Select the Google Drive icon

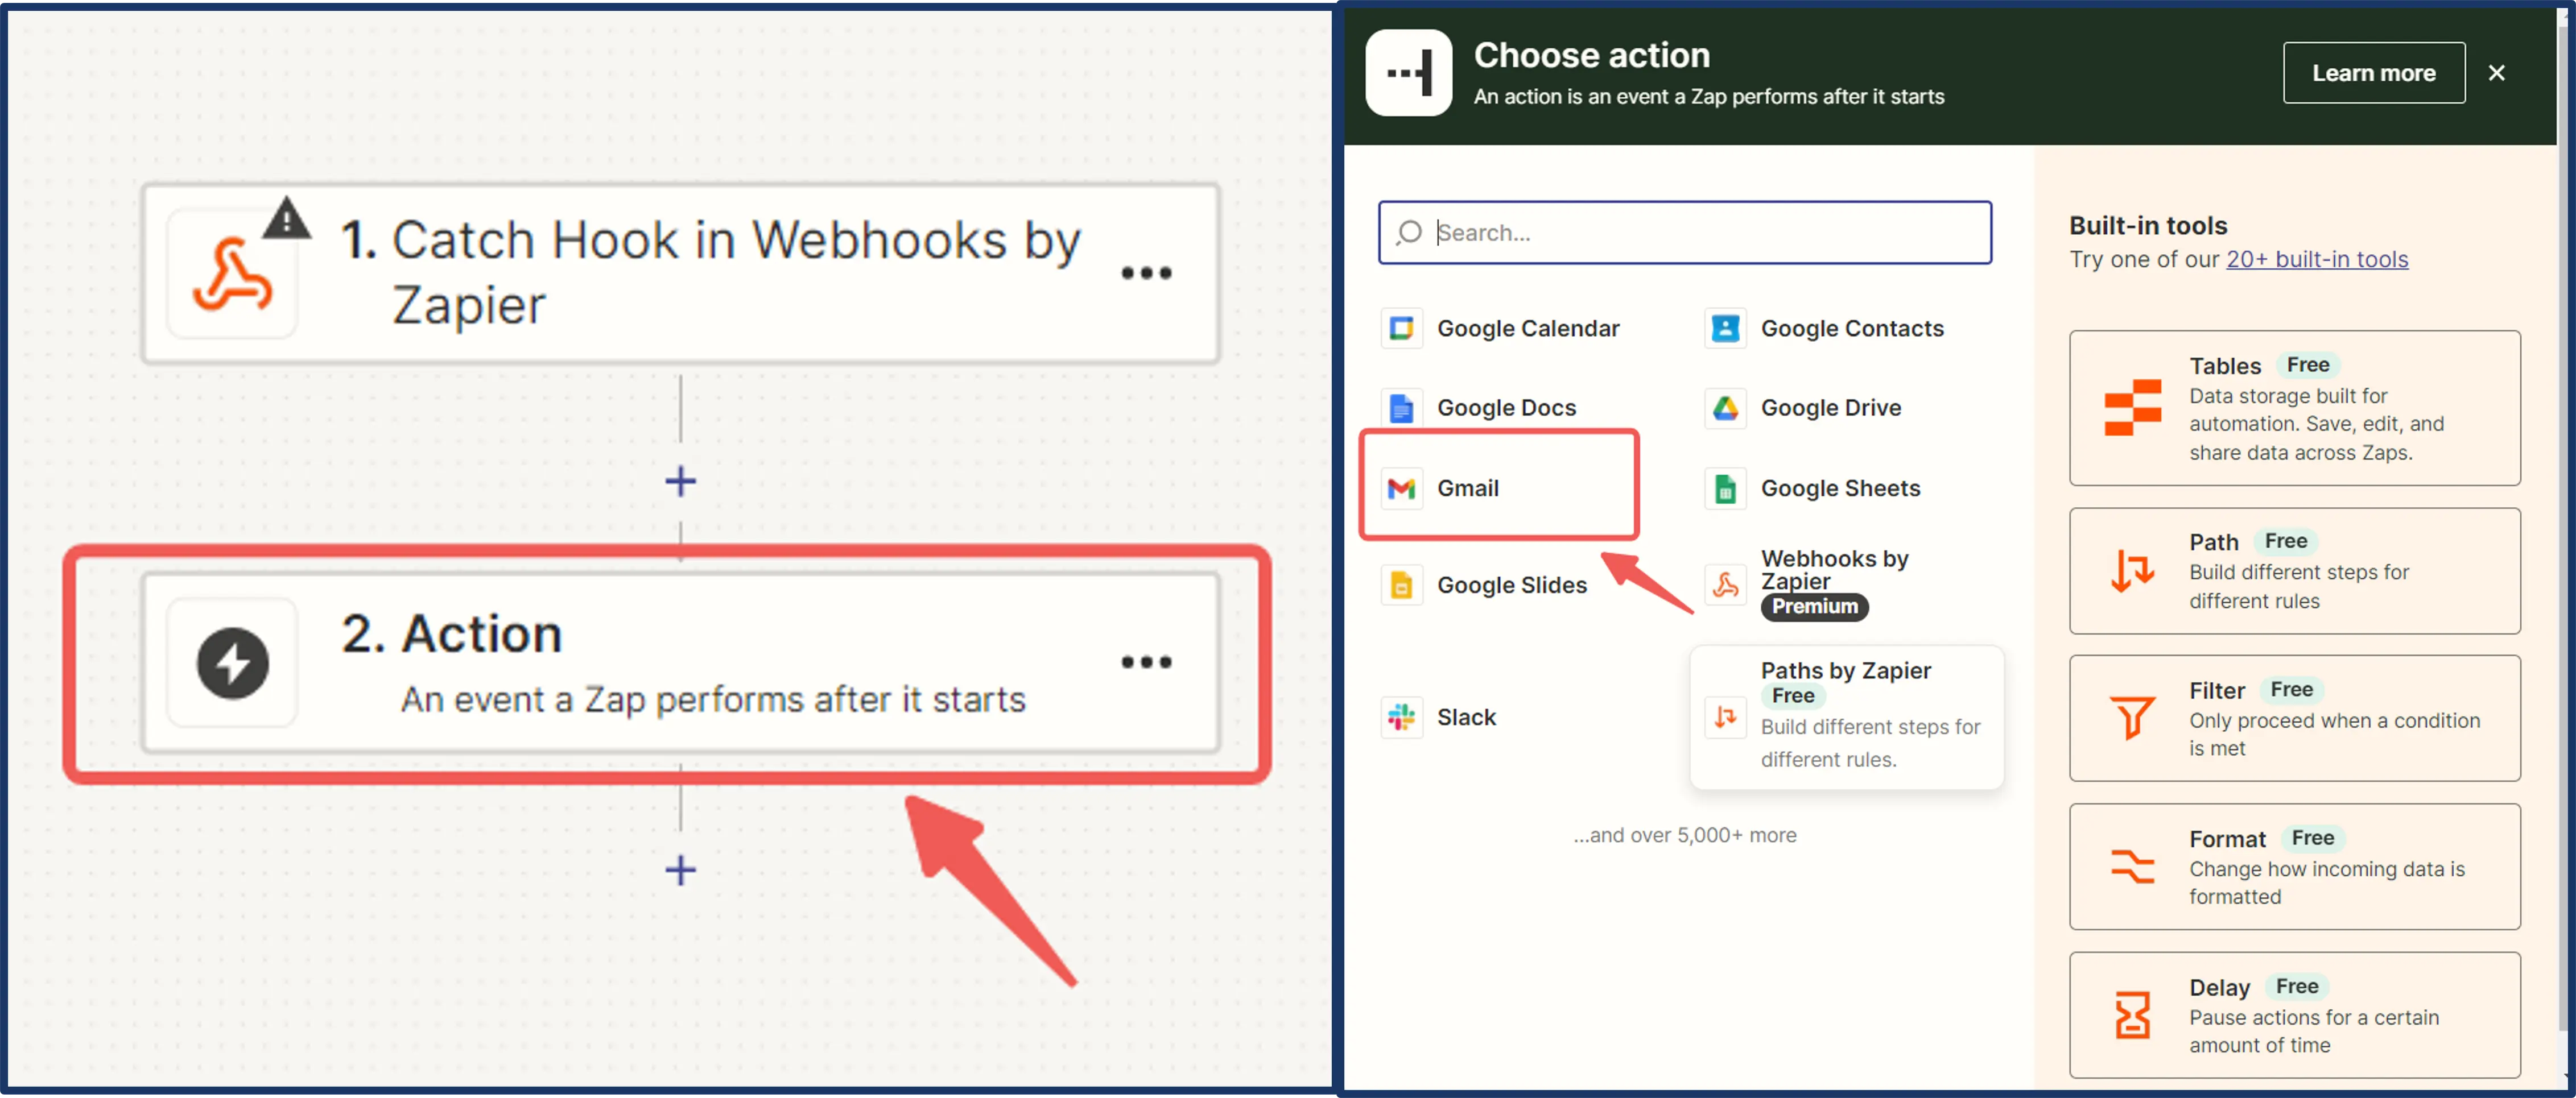(x=1726, y=408)
